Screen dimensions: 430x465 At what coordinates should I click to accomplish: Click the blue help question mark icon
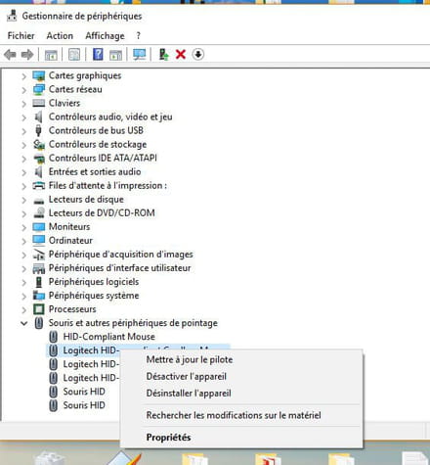coord(98,54)
